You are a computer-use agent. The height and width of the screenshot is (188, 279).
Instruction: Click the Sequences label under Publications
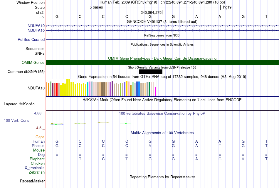point(35,49)
